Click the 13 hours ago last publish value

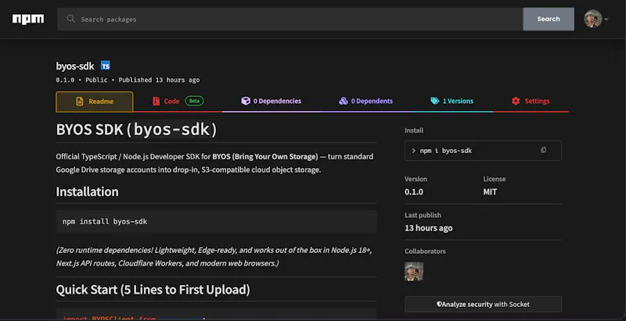pos(428,228)
